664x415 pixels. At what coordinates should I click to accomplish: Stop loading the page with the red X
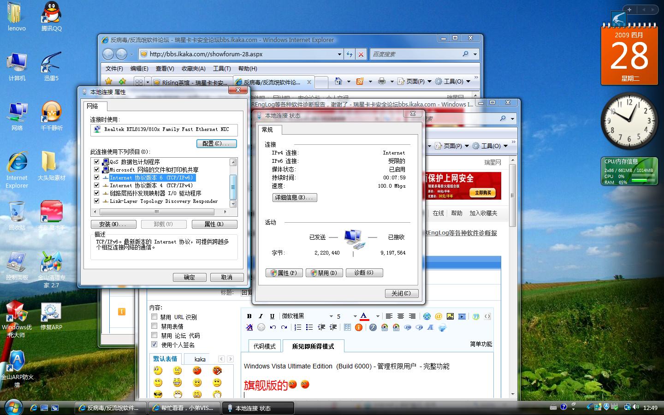click(361, 54)
